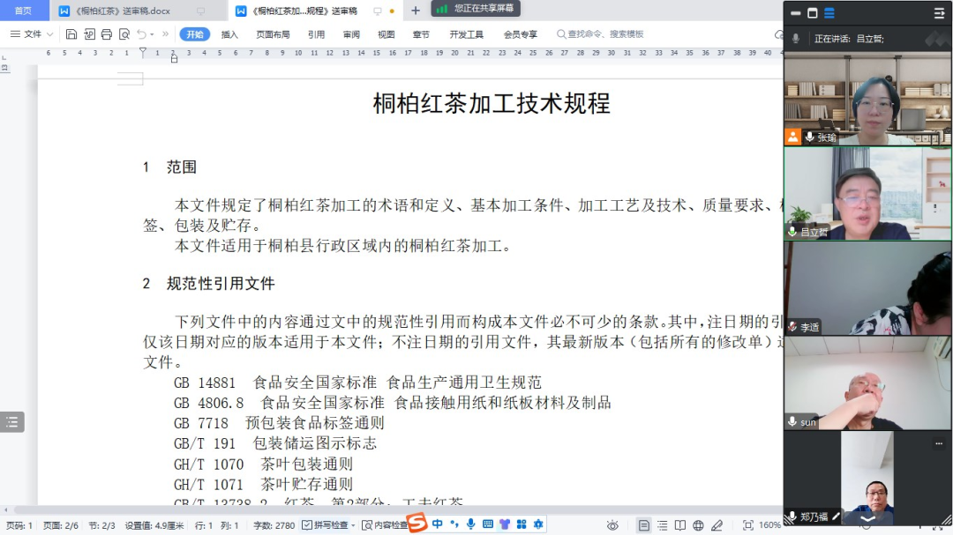
Task: Click the Save icon in quick toolbar
Action: pyautogui.click(x=71, y=34)
